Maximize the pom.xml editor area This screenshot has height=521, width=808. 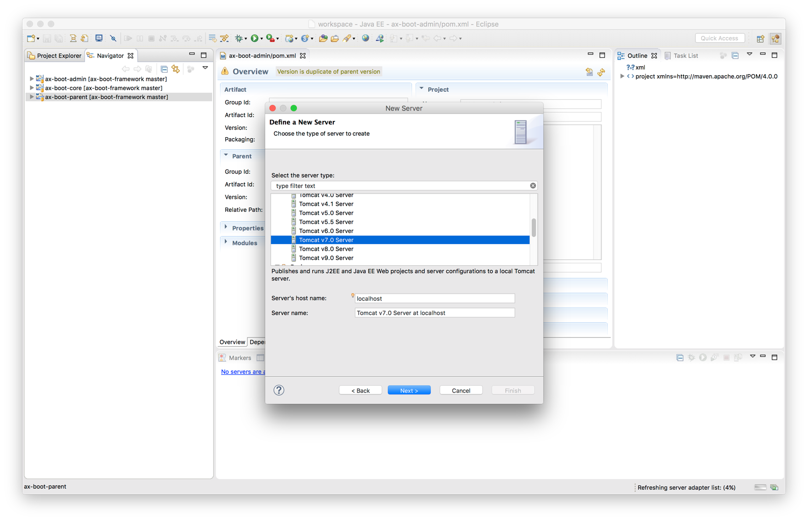click(x=602, y=54)
